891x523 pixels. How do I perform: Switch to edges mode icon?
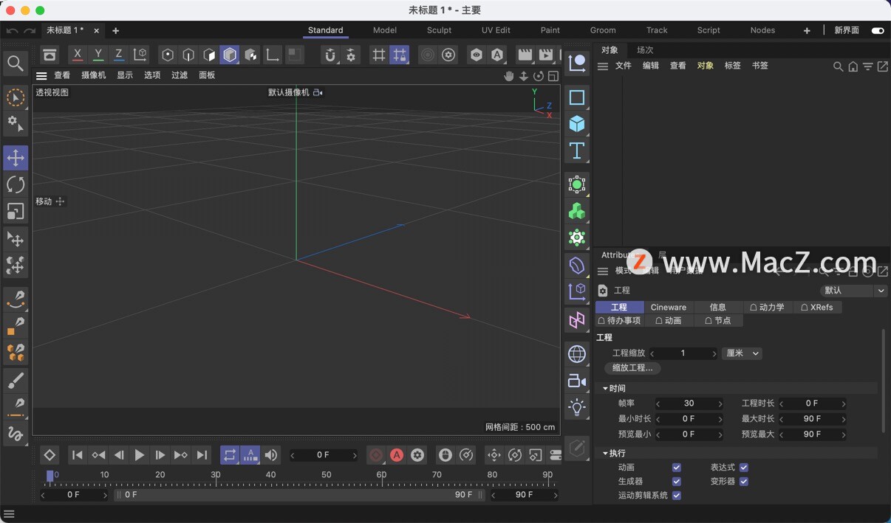(x=188, y=55)
